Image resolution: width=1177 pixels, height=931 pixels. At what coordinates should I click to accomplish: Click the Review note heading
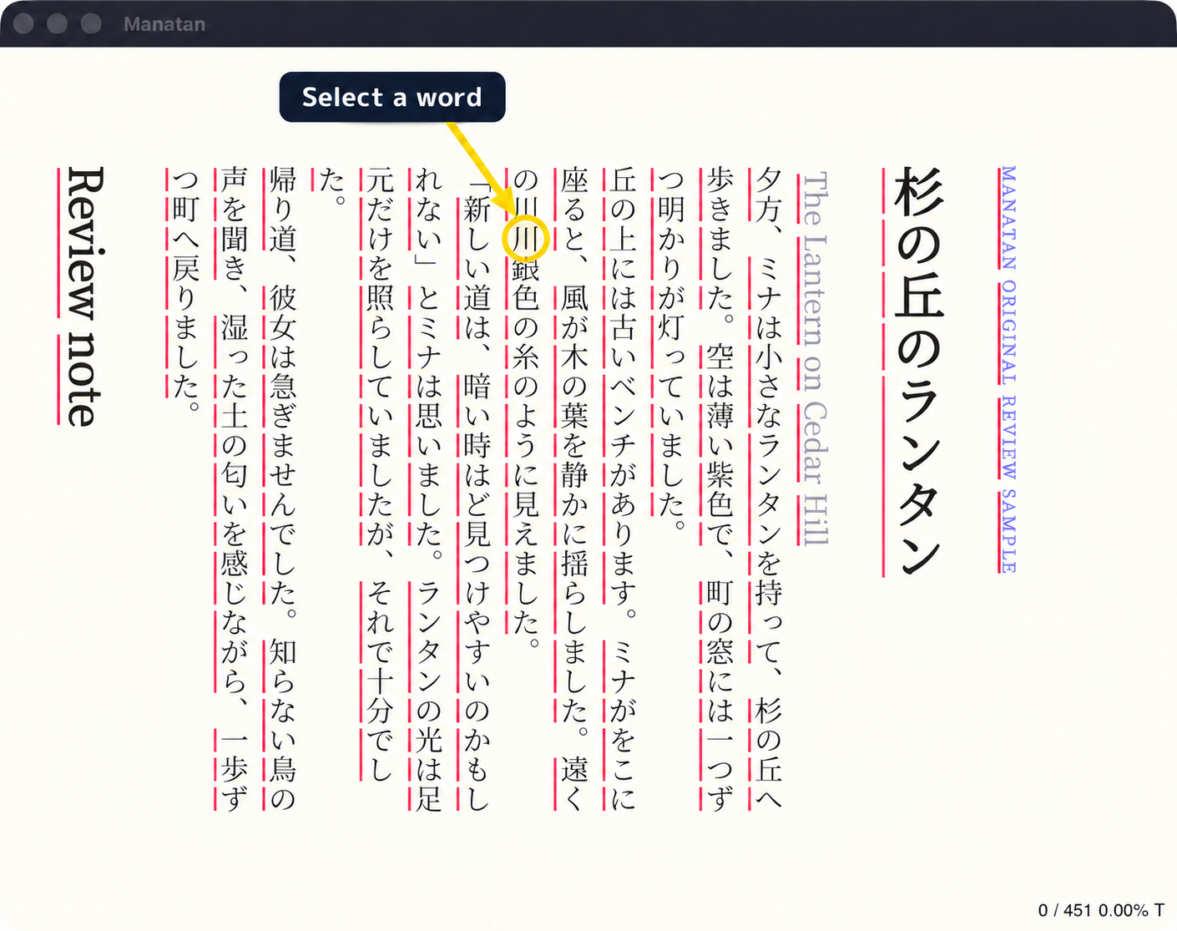85,296
